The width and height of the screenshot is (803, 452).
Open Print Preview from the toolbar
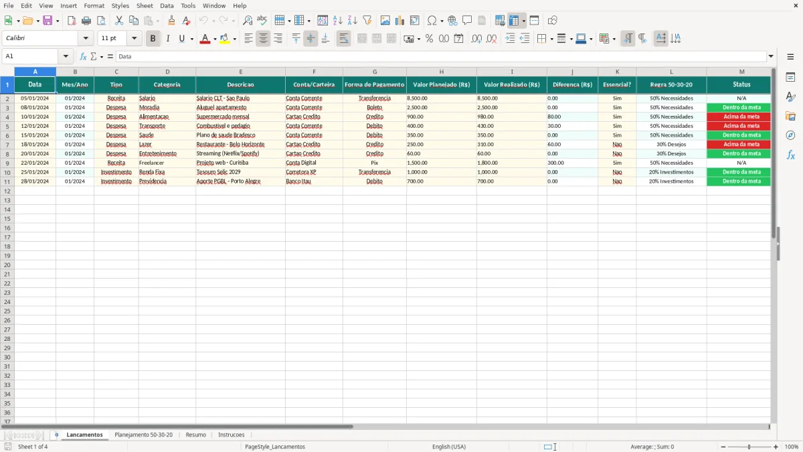pos(101,21)
